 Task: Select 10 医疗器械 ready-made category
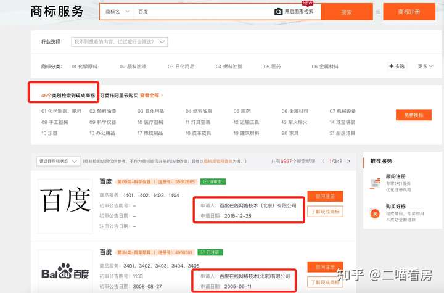[150, 122]
